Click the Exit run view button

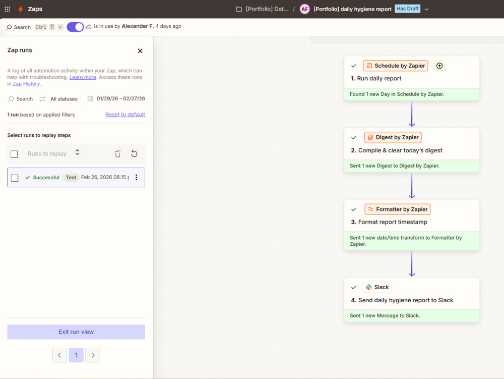[x=76, y=332]
